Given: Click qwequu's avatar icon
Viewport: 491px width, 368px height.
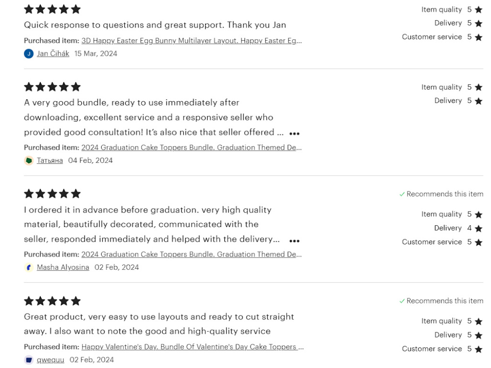Looking at the screenshot, I should tap(29, 360).
